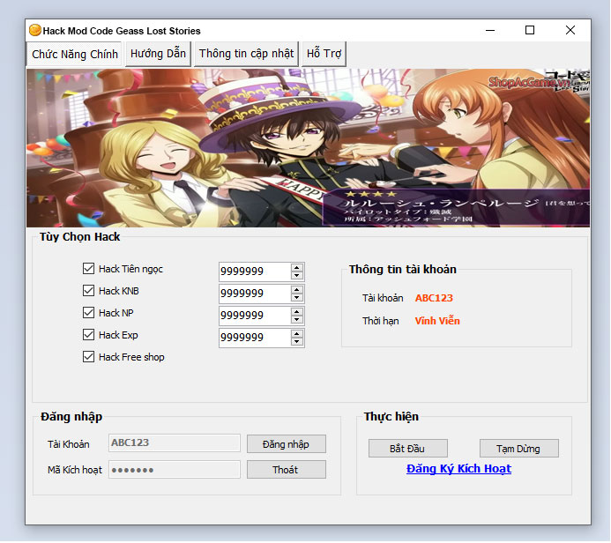Viewport: 611px width, 543px height.
Task: Toggle the Hack NP checkbox
Action: point(88,312)
